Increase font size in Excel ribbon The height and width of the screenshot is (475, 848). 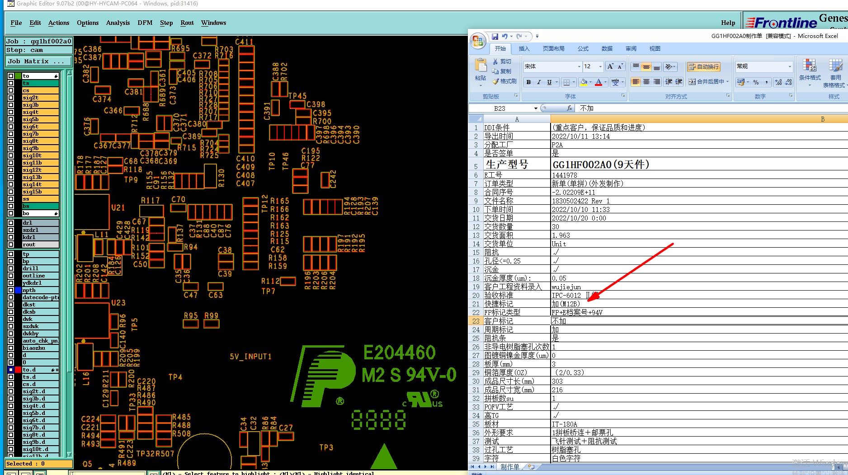(x=611, y=66)
